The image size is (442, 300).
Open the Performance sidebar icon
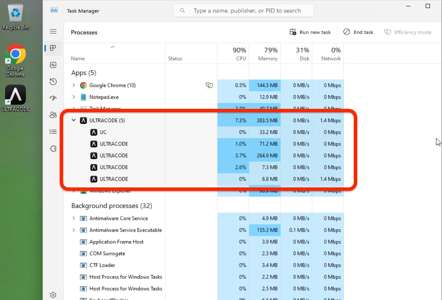pyautogui.click(x=53, y=65)
